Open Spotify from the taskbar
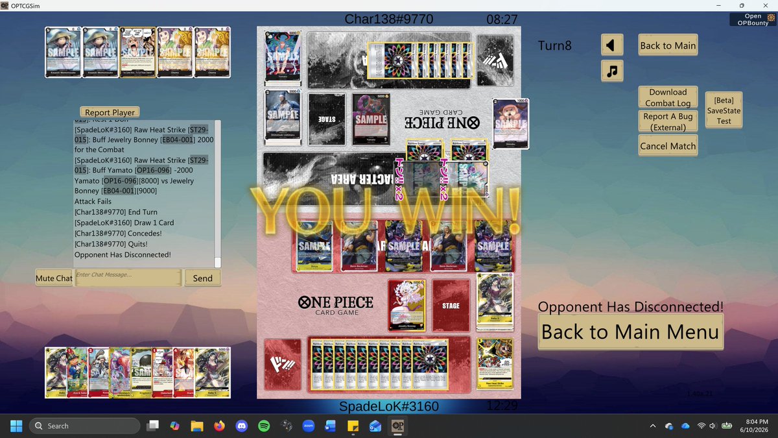 (x=264, y=426)
